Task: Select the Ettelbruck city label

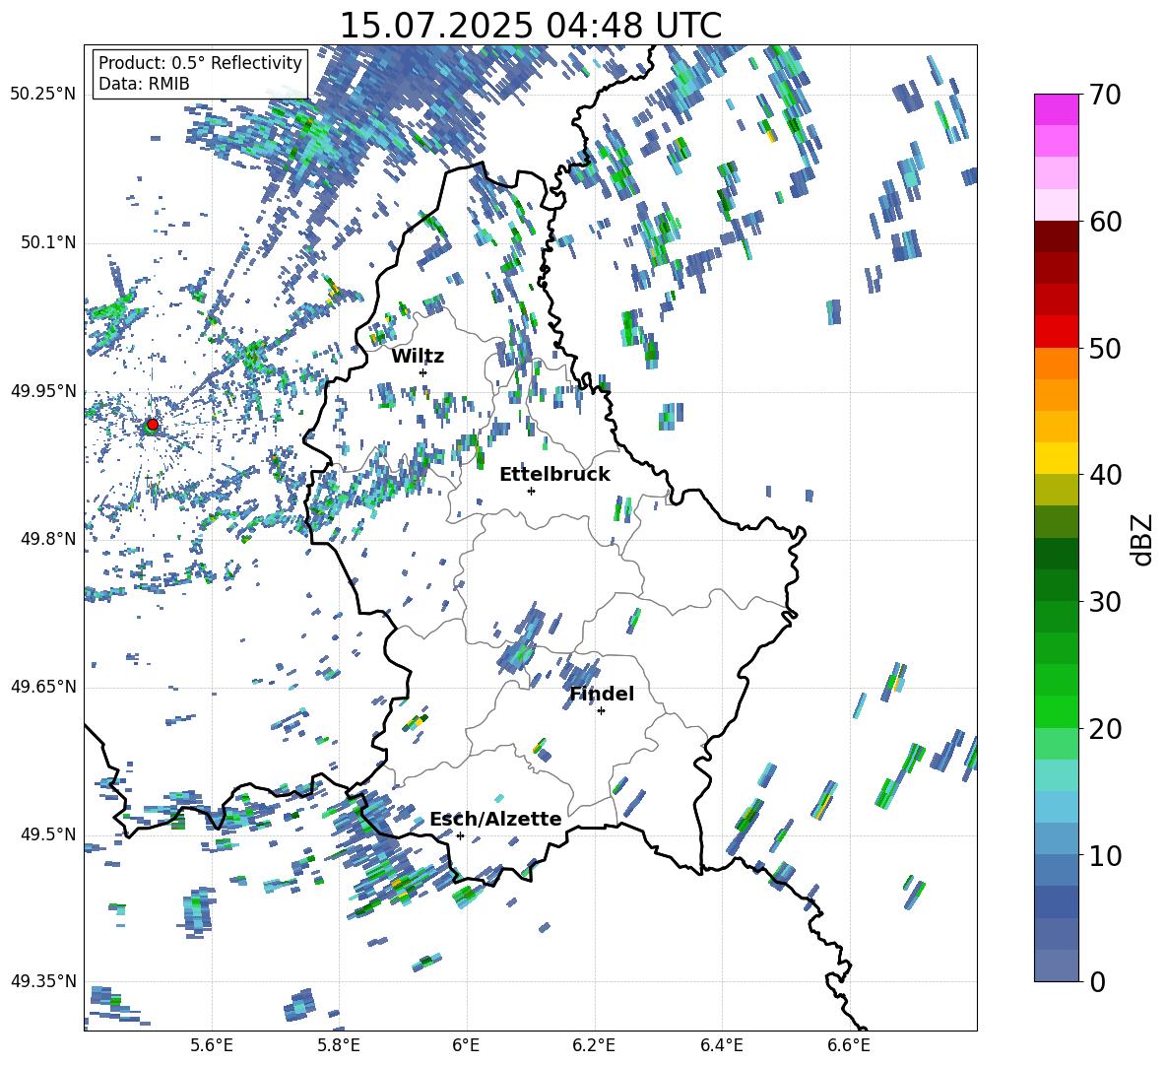Action: [554, 475]
